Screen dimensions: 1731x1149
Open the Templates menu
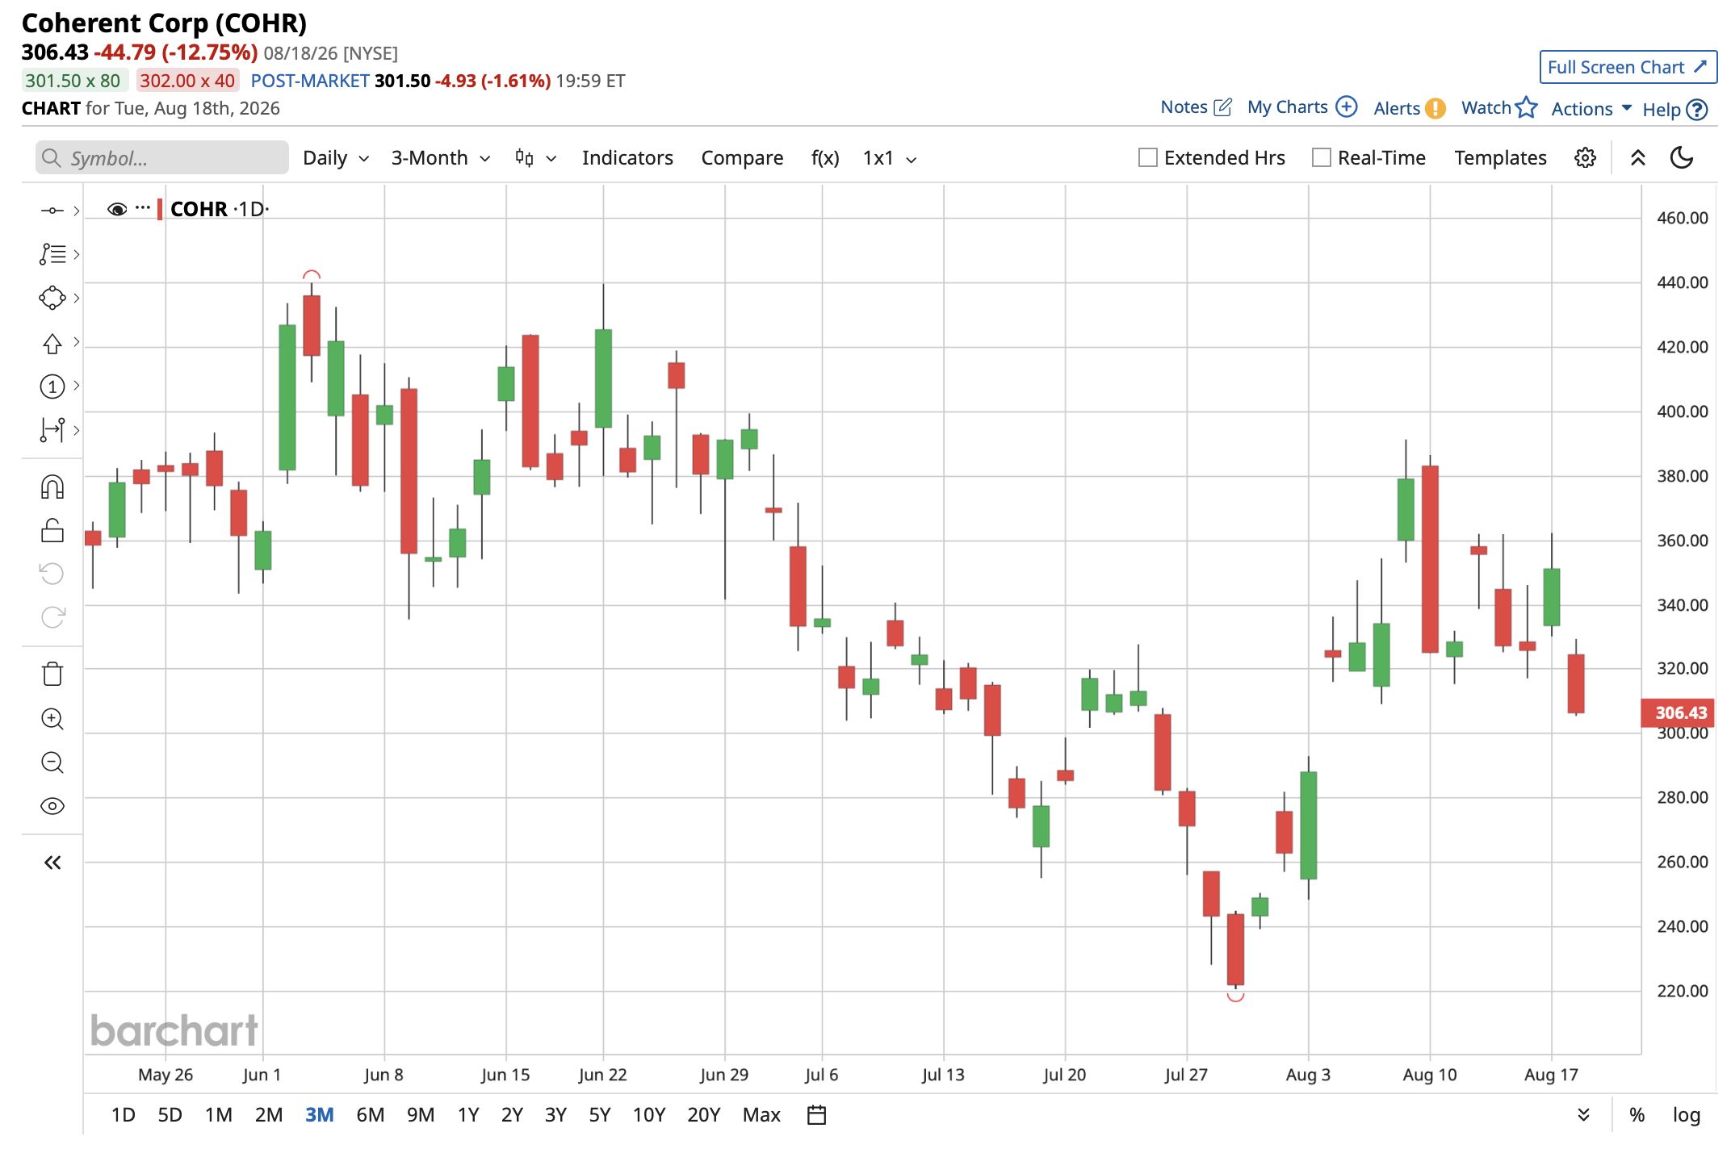(x=1500, y=158)
